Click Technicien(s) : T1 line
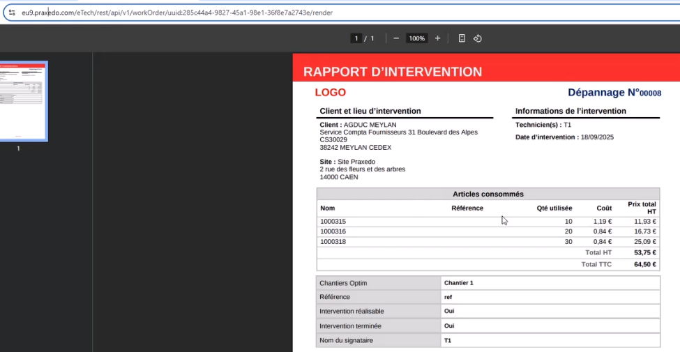This screenshot has width=680, height=352. tap(543, 125)
